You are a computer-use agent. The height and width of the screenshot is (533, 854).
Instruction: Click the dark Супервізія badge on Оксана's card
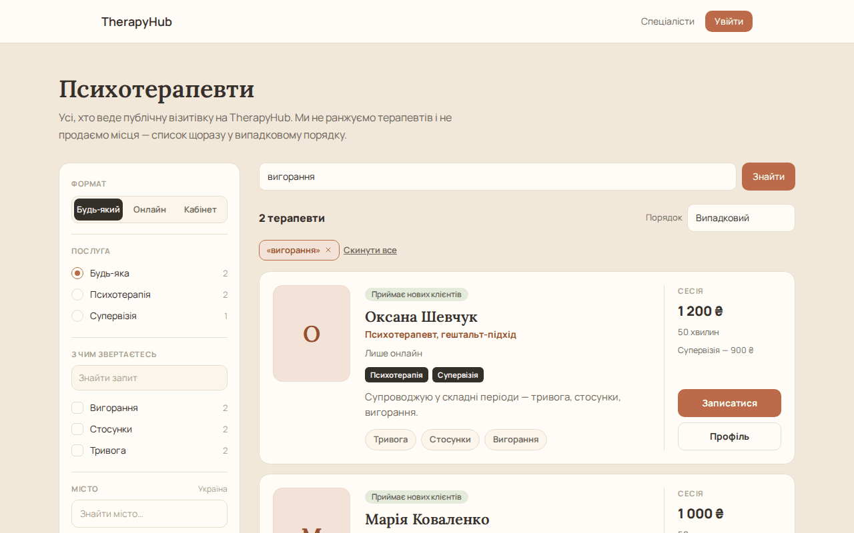pos(458,374)
